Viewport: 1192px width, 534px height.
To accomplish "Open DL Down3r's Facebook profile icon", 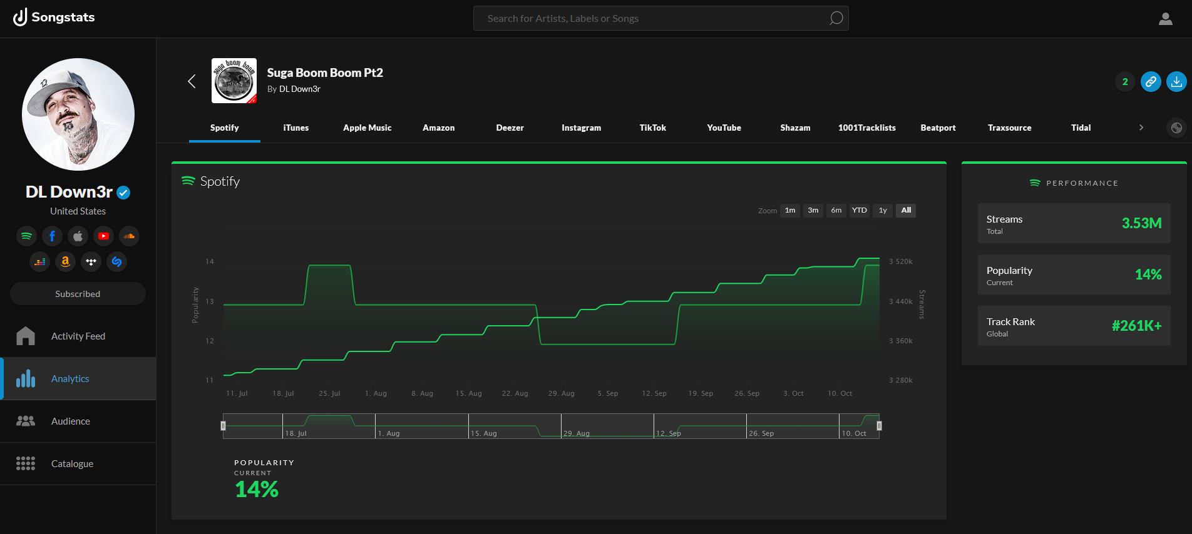I will coord(52,236).
